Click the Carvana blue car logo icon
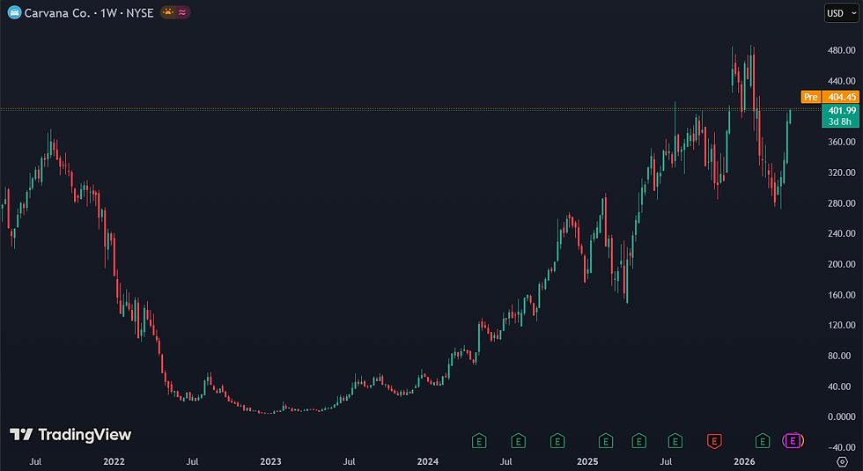 point(14,12)
